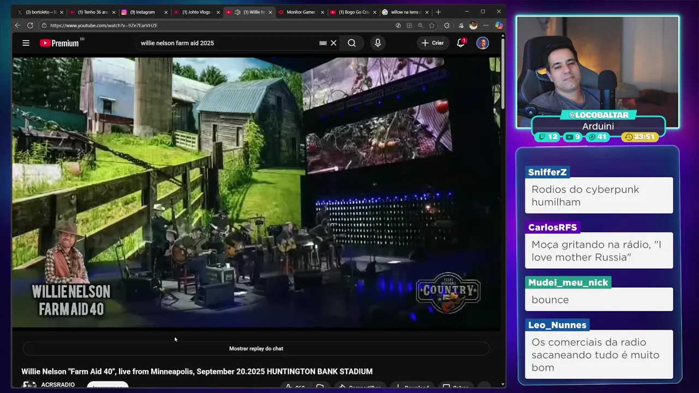Close the Johto Vlogs tab
Screen dimensions: 699x393
[218, 12]
